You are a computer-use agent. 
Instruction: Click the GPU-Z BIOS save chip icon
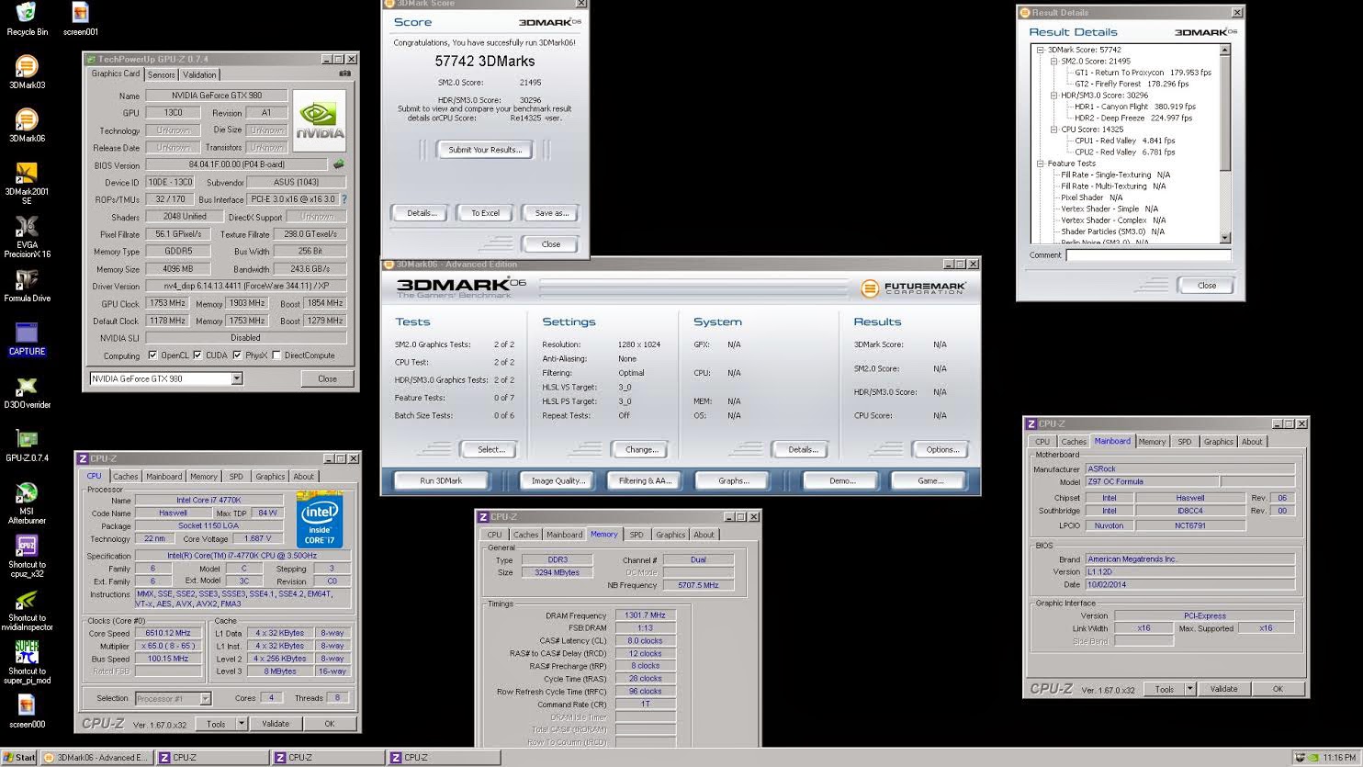point(338,164)
